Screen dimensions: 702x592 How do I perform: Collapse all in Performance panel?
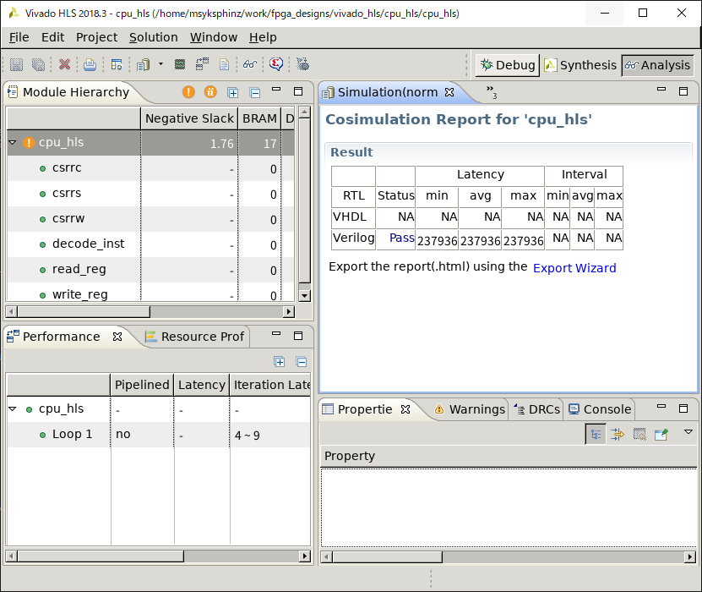[302, 362]
